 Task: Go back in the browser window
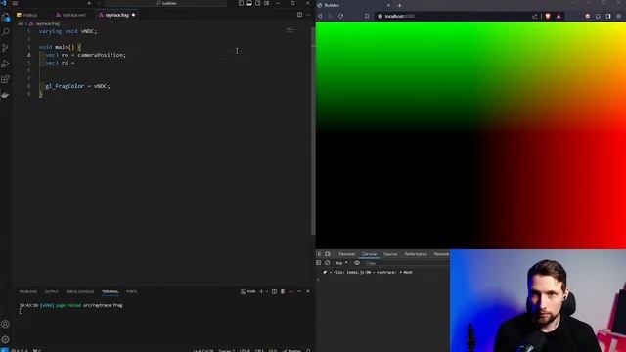point(320,16)
